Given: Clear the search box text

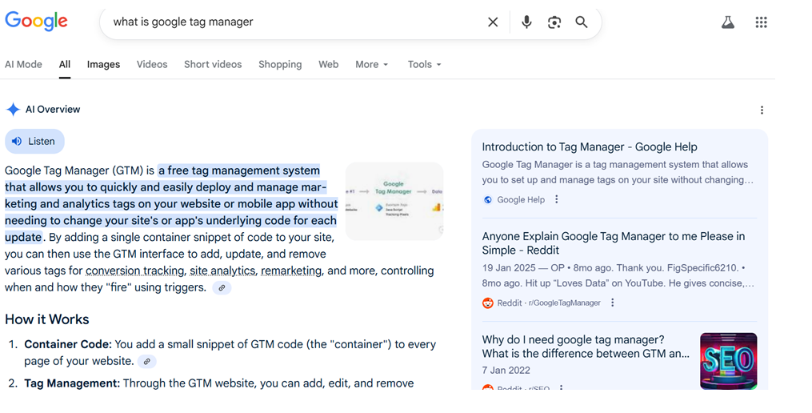Looking at the screenshot, I should [493, 22].
